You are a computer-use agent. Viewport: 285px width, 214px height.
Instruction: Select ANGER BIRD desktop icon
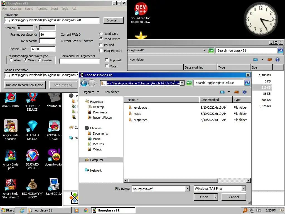click(11, 100)
